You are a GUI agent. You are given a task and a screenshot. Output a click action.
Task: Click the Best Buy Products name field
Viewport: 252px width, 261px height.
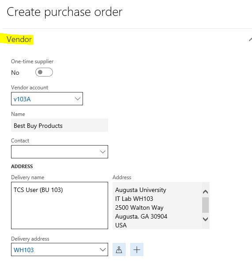tap(60, 125)
